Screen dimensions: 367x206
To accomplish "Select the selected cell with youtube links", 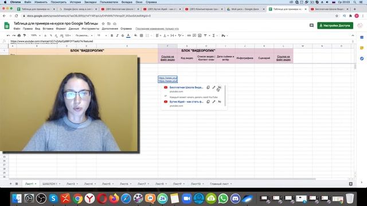I will click(x=167, y=79).
